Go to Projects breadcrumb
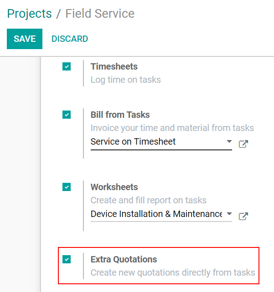Screen dimensions: 274x292 click(30, 14)
